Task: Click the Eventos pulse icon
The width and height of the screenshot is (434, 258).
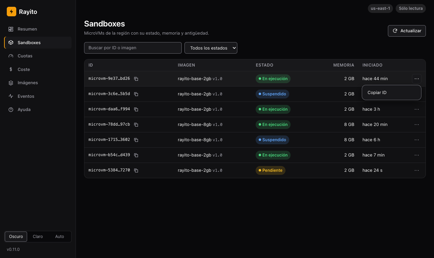Action: point(11,96)
